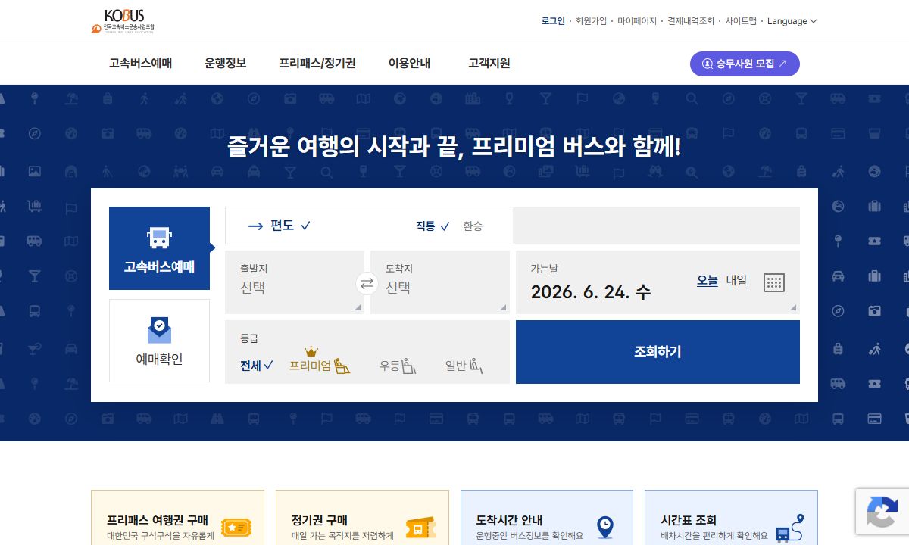
Task: Open 마이페이지 link
Action: (x=637, y=21)
